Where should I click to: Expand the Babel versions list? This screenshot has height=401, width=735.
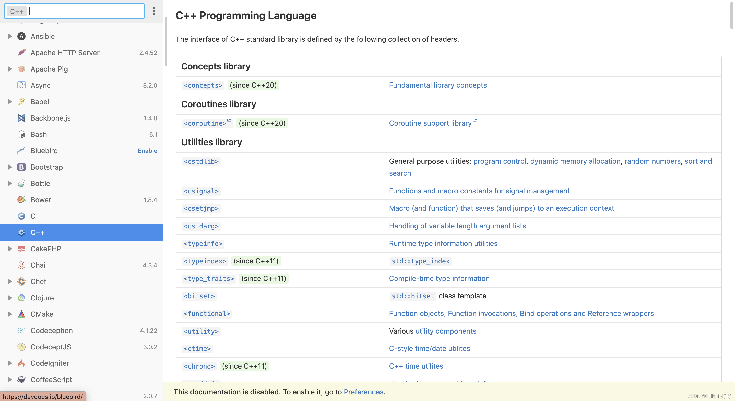10,102
